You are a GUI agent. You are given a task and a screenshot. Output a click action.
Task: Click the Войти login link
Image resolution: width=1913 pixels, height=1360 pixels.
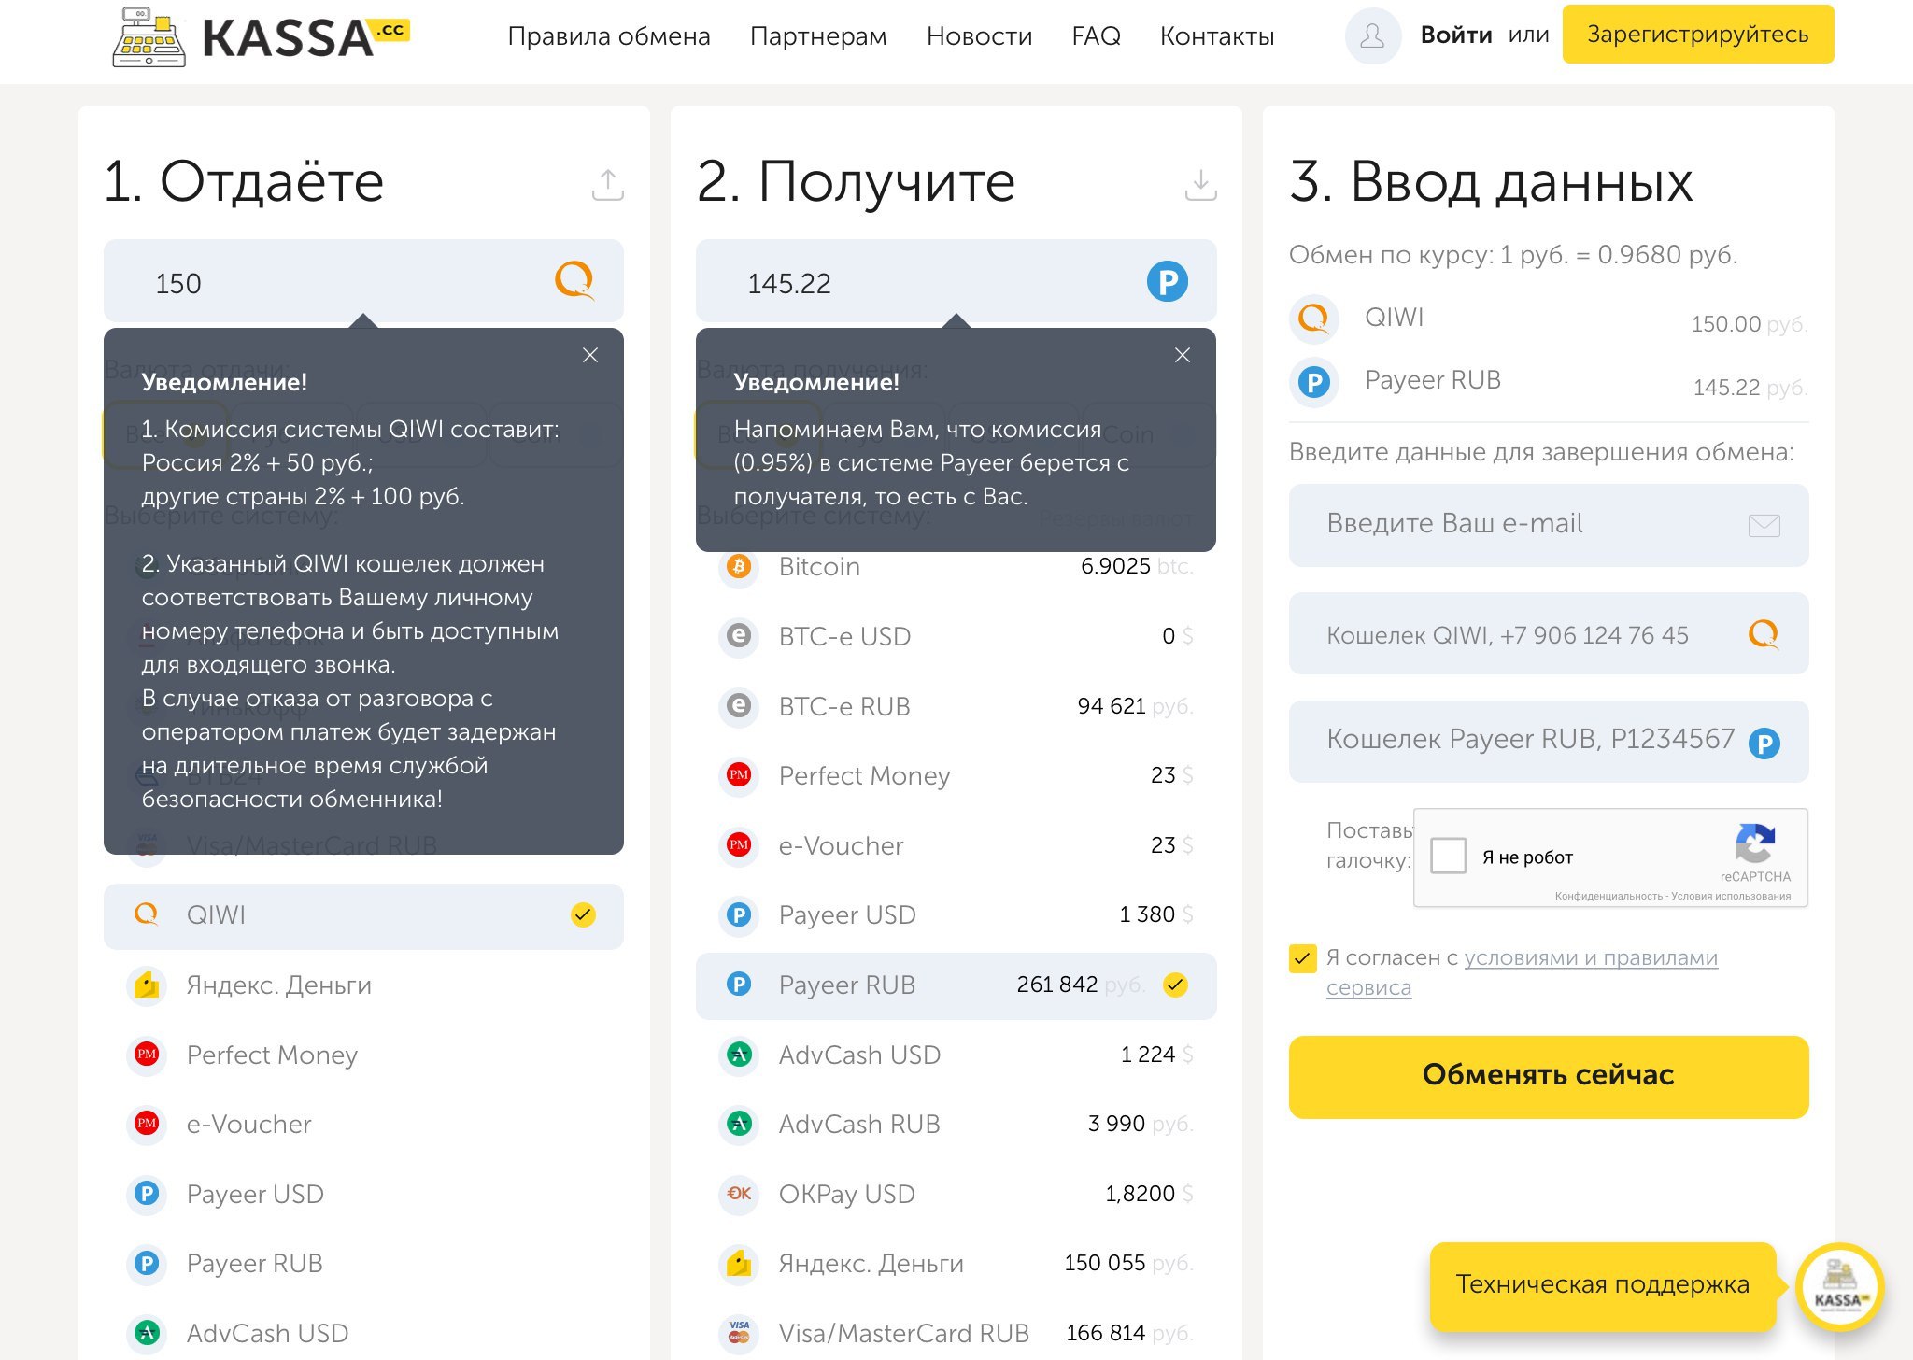(1456, 35)
